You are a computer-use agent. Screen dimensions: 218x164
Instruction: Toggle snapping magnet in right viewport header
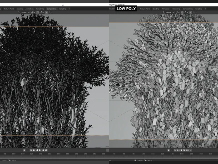pos(182,12)
